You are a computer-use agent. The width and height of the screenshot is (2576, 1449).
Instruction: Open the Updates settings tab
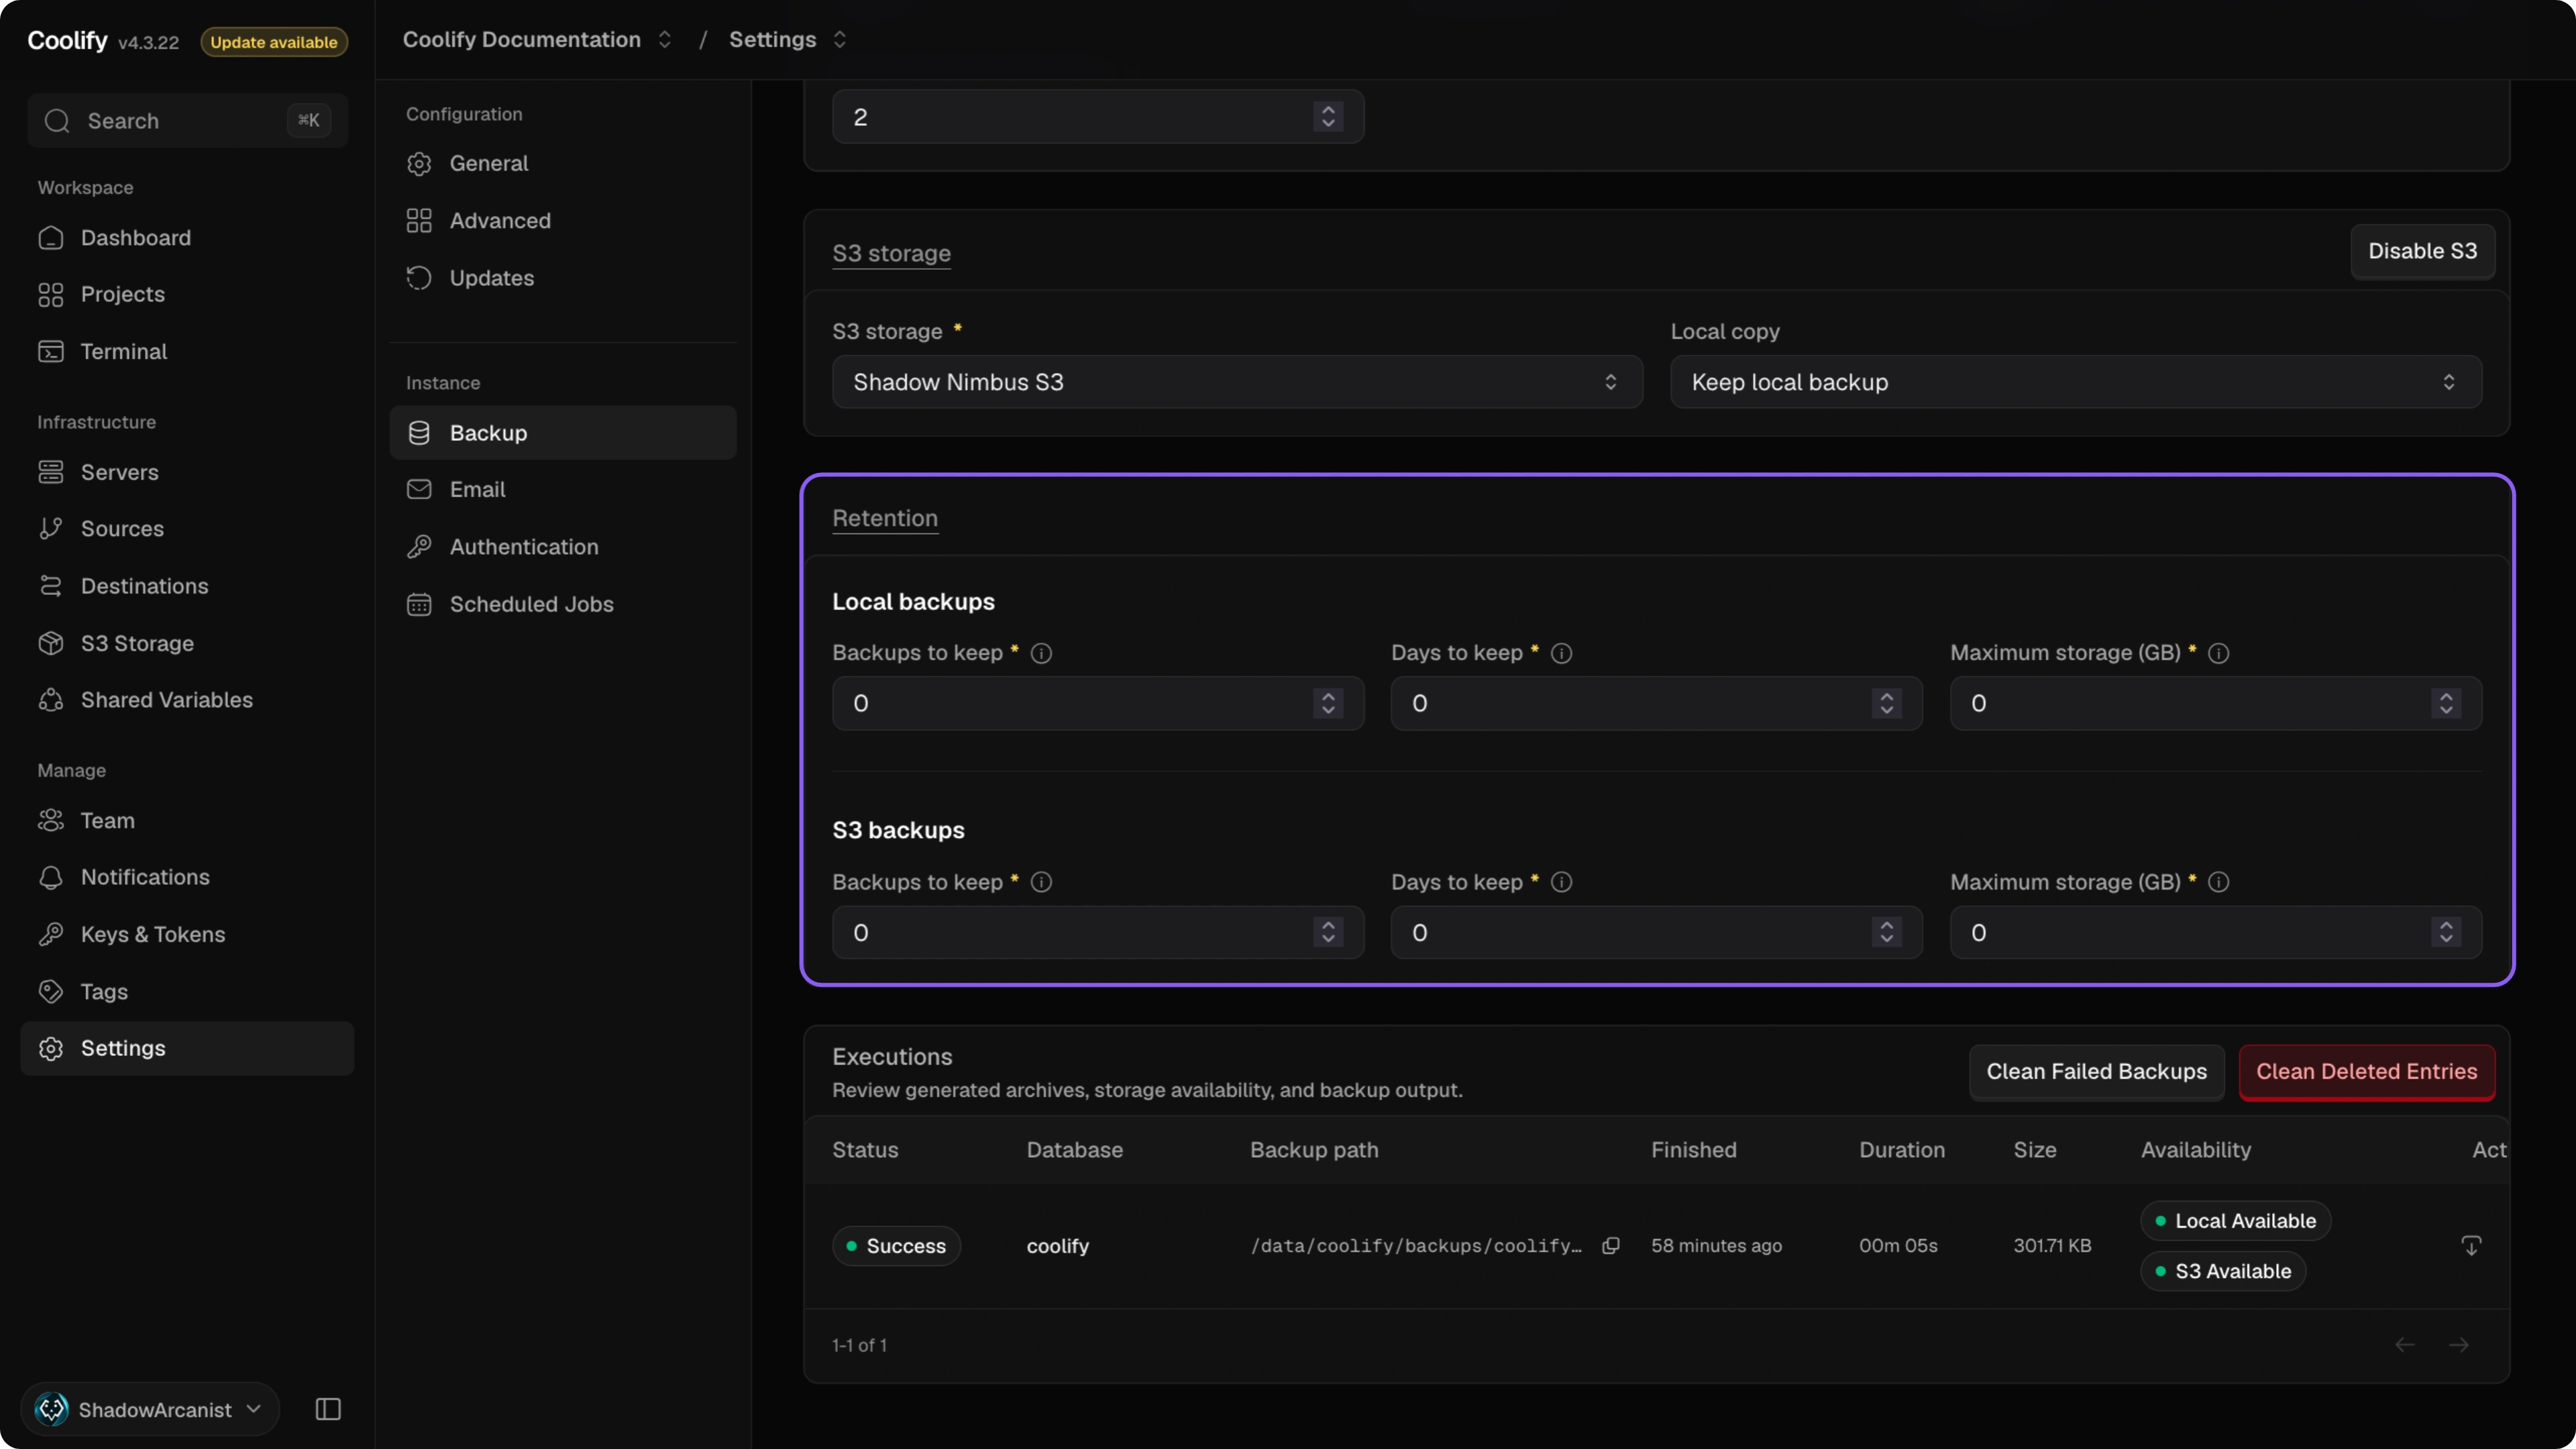(x=563, y=278)
